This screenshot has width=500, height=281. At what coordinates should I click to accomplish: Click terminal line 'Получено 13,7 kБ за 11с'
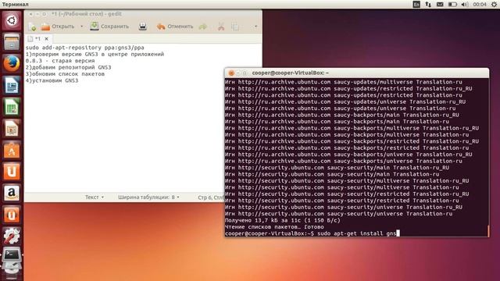pyautogui.click(x=283, y=220)
